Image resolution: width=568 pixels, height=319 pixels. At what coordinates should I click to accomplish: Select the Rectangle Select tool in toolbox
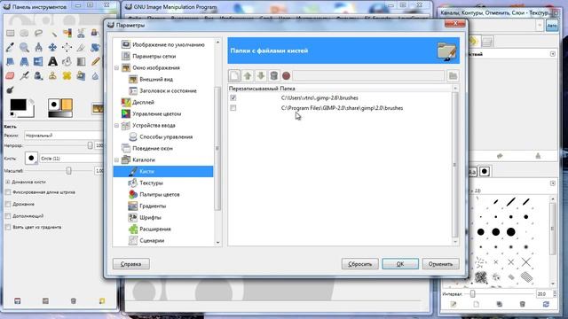click(10, 34)
